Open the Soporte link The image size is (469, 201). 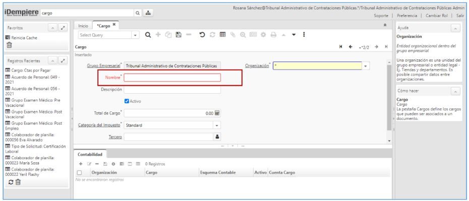(381, 16)
